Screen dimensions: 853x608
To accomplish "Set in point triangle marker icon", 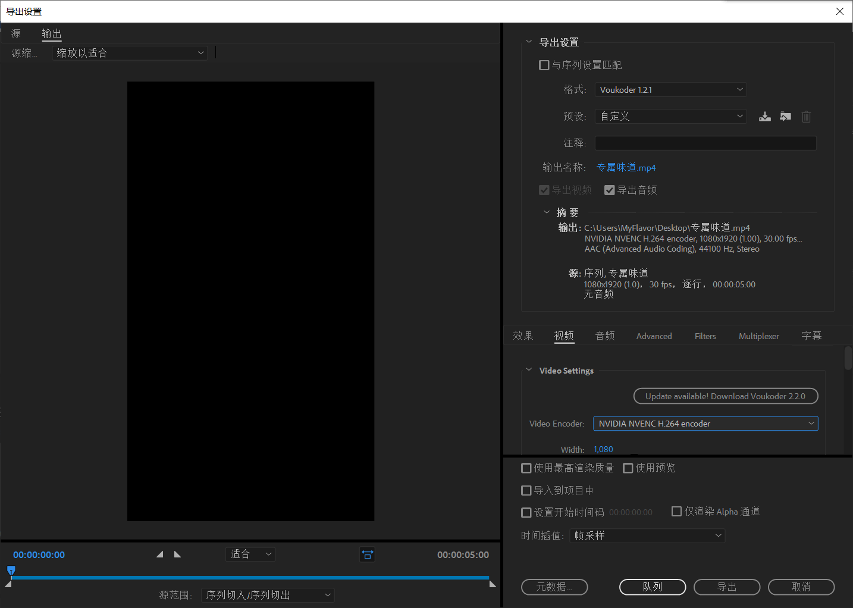I will pyautogui.click(x=159, y=554).
